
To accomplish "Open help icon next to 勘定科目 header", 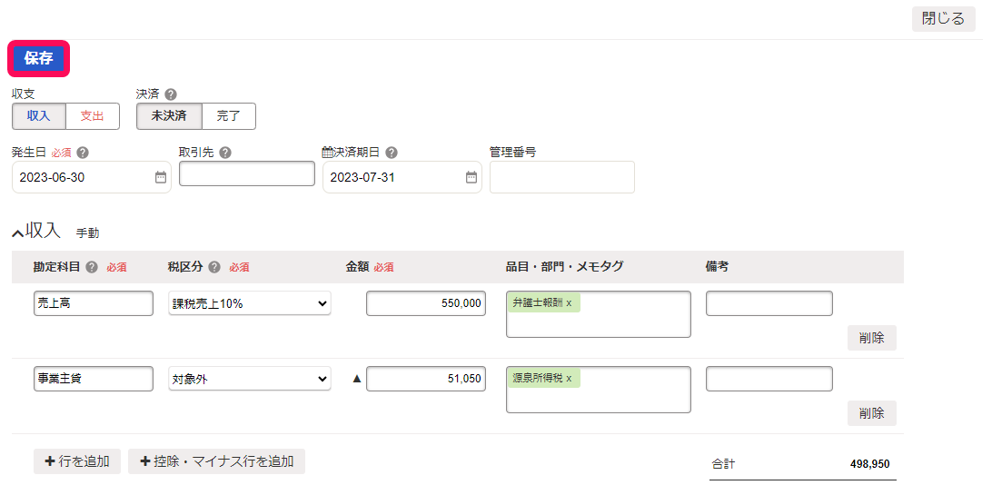I will point(92,267).
